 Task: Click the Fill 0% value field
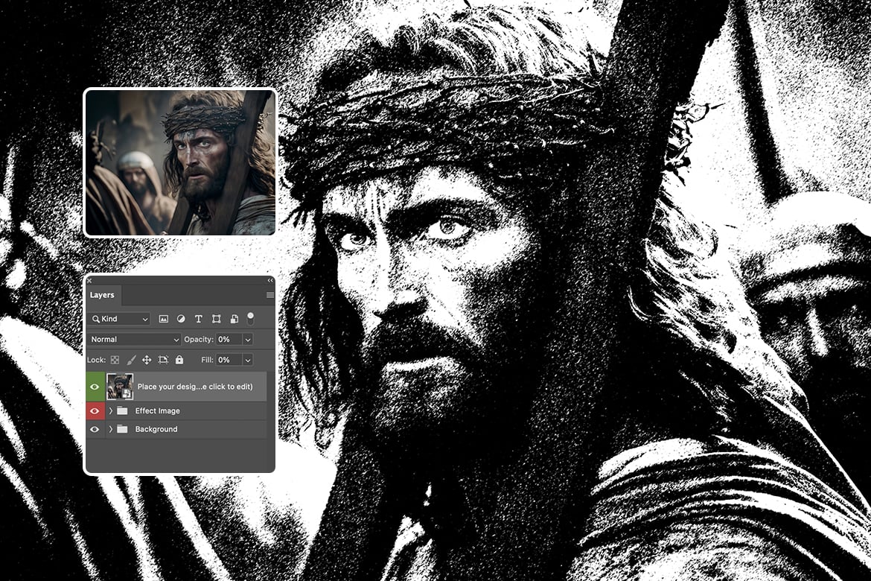(x=229, y=360)
